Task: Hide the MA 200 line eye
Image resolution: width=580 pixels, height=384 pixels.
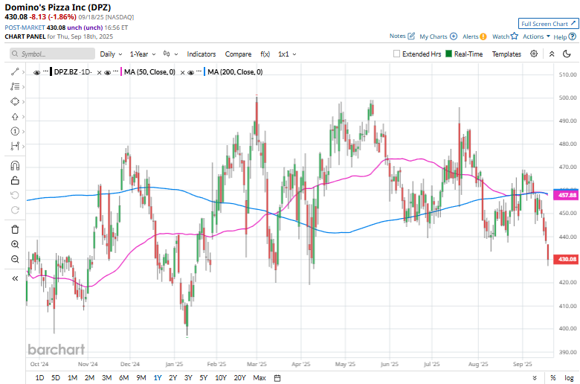Action: click(190, 73)
